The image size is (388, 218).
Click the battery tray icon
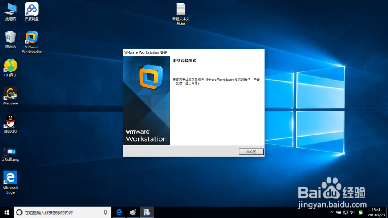338,212
